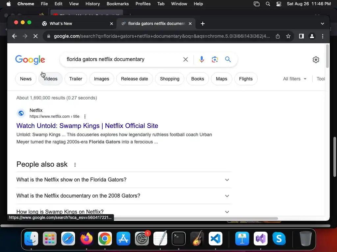Filter results by News
This screenshot has height=252, width=337.
tap(26, 79)
